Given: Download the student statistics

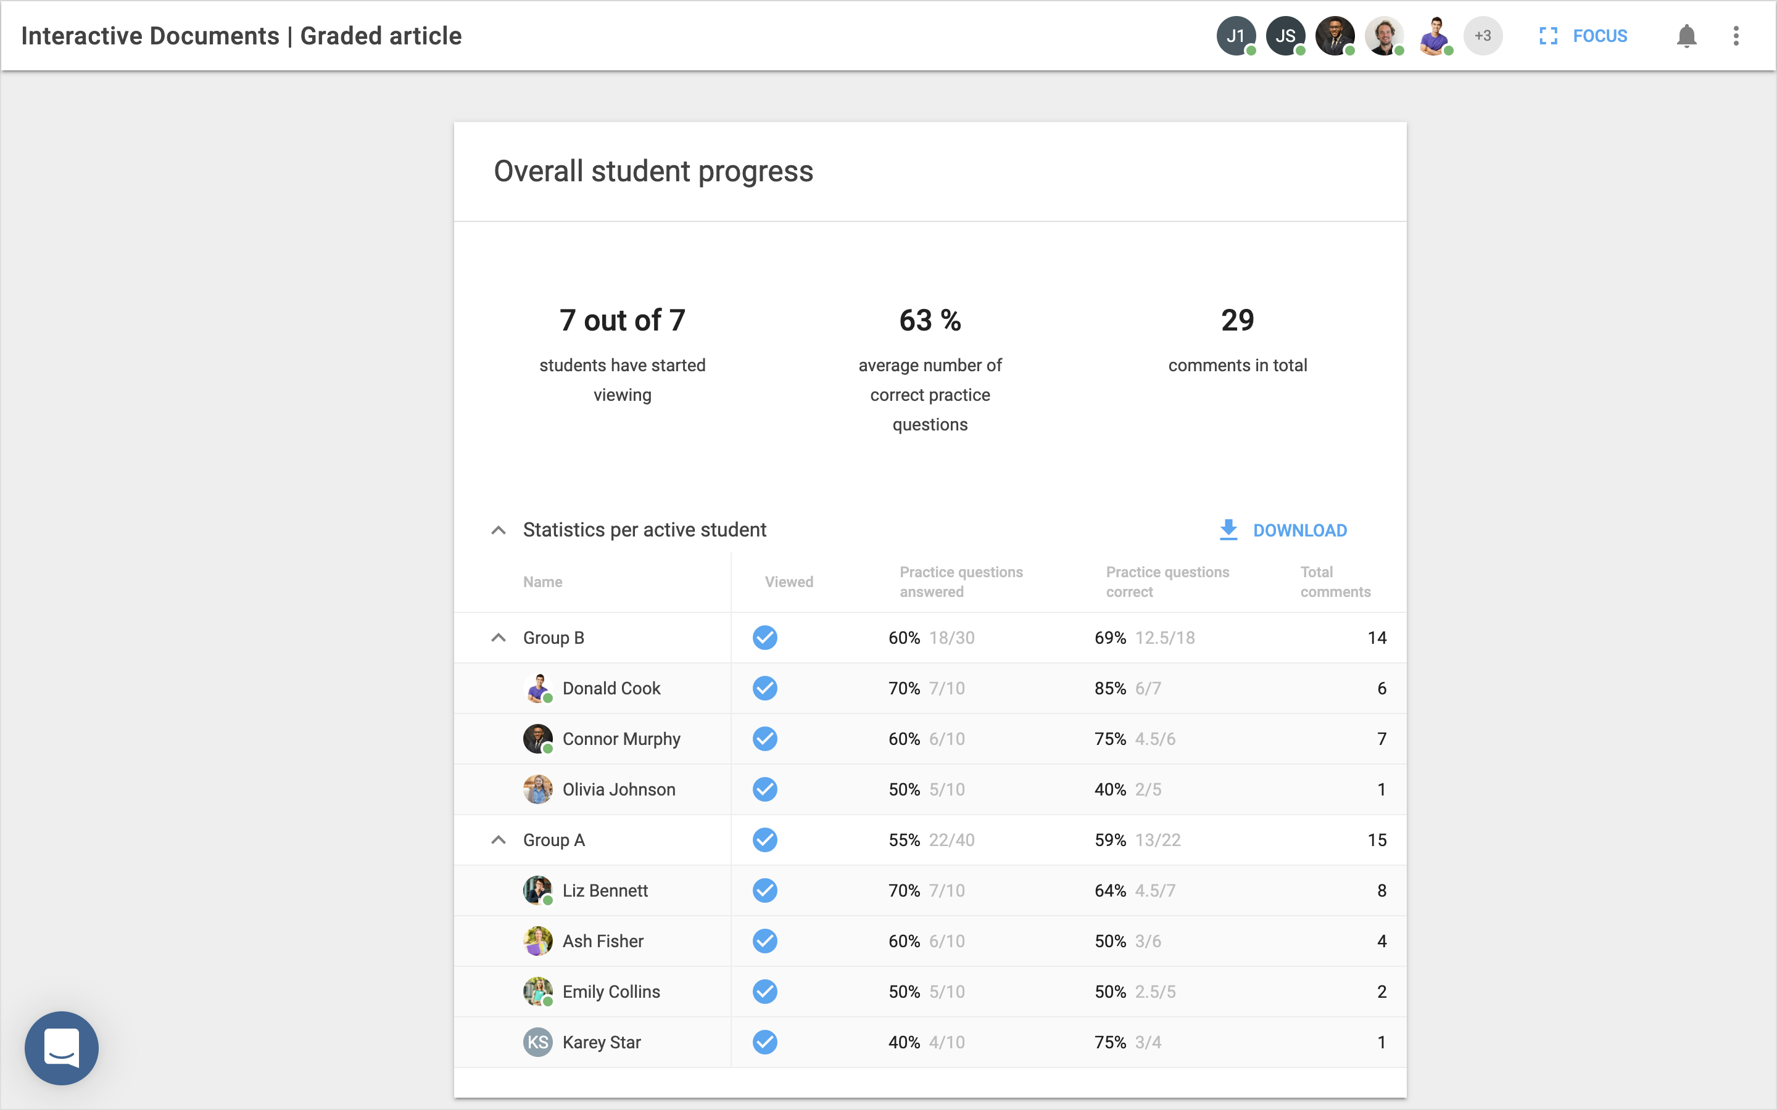Looking at the screenshot, I should coord(1283,530).
